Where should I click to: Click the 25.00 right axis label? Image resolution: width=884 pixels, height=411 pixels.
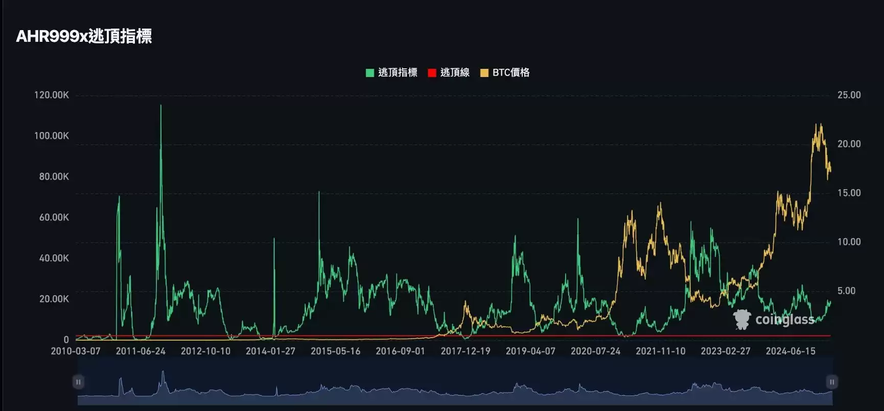click(849, 95)
